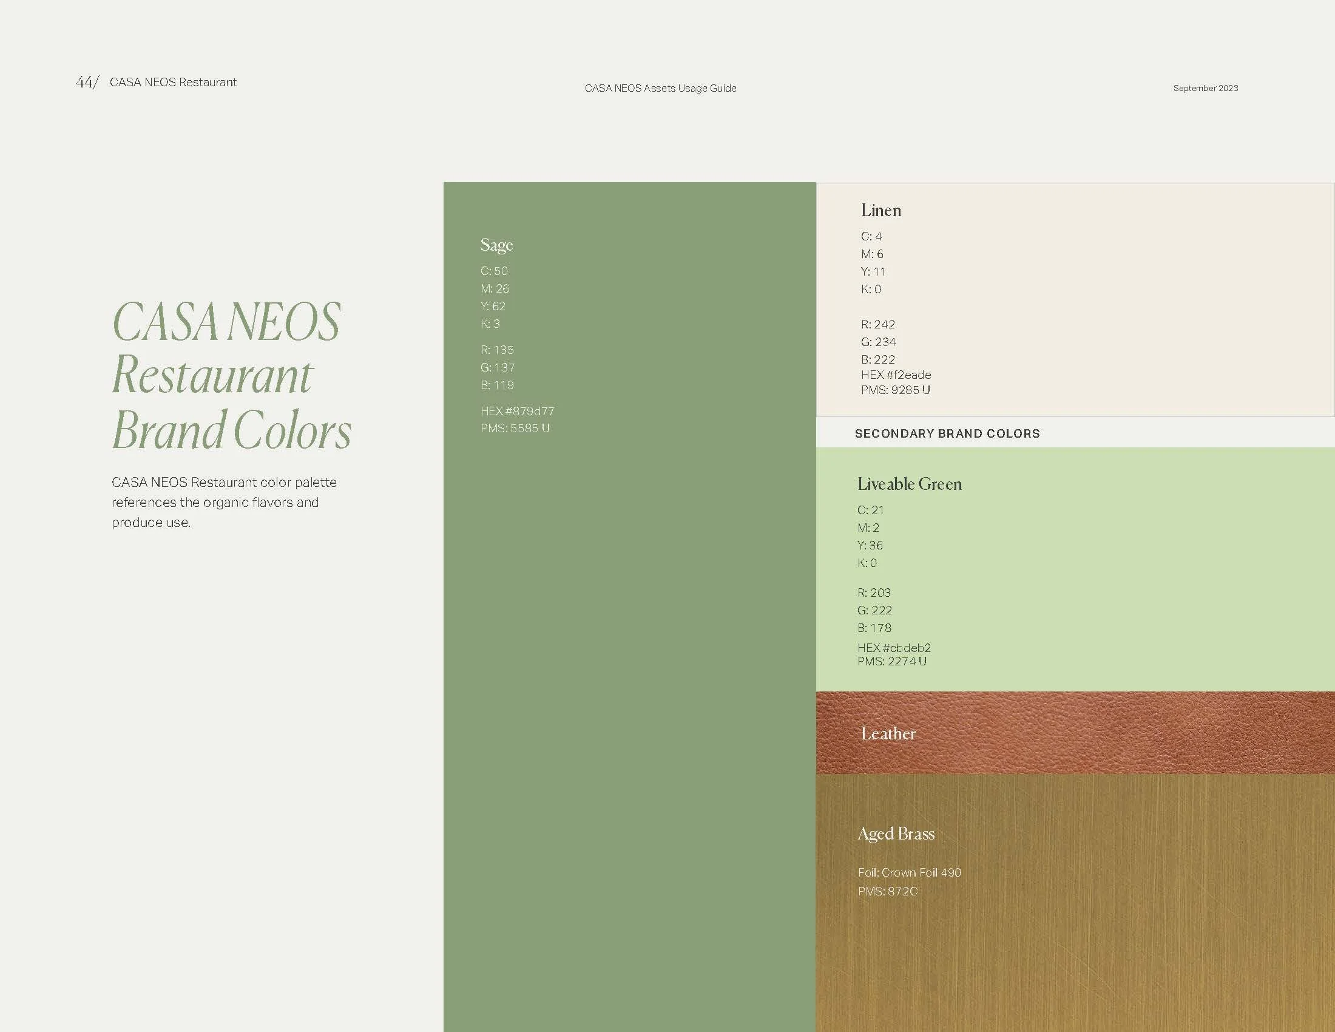Click the 'Aged Brass' title
This screenshot has height=1032, width=1335.
(896, 835)
